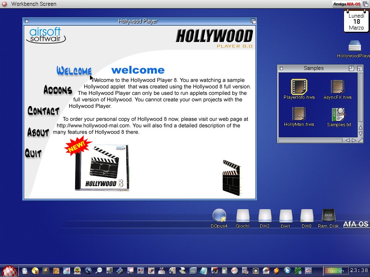Open the DOpus4 desktop icon
370x277 pixels.
pos(219,216)
